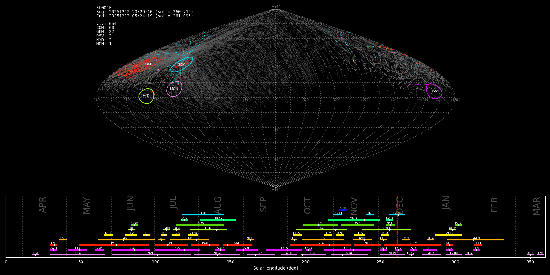The width and height of the screenshot is (550, 275).
Task: Click the SDA shower label on the timeline
Action: coord(200,223)
